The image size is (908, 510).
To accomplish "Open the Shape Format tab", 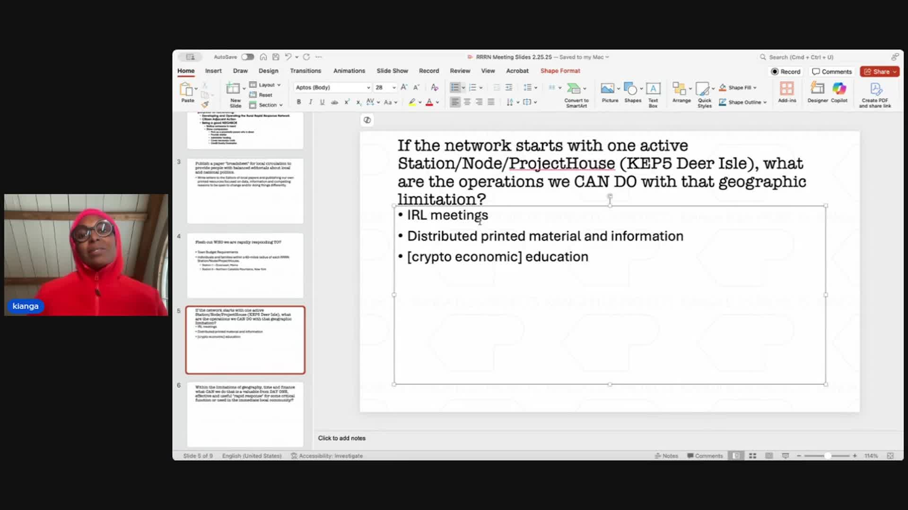I will pyautogui.click(x=560, y=71).
